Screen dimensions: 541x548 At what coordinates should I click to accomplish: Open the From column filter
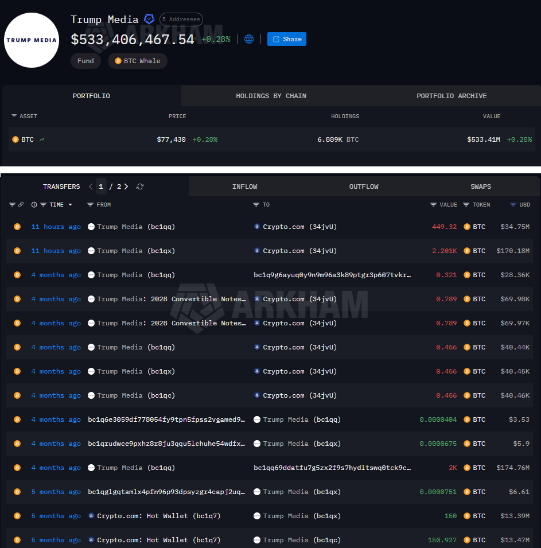90,205
